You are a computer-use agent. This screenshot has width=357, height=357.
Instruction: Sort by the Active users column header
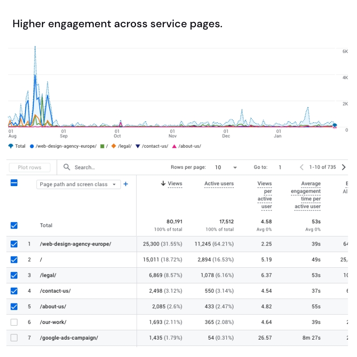click(x=219, y=183)
